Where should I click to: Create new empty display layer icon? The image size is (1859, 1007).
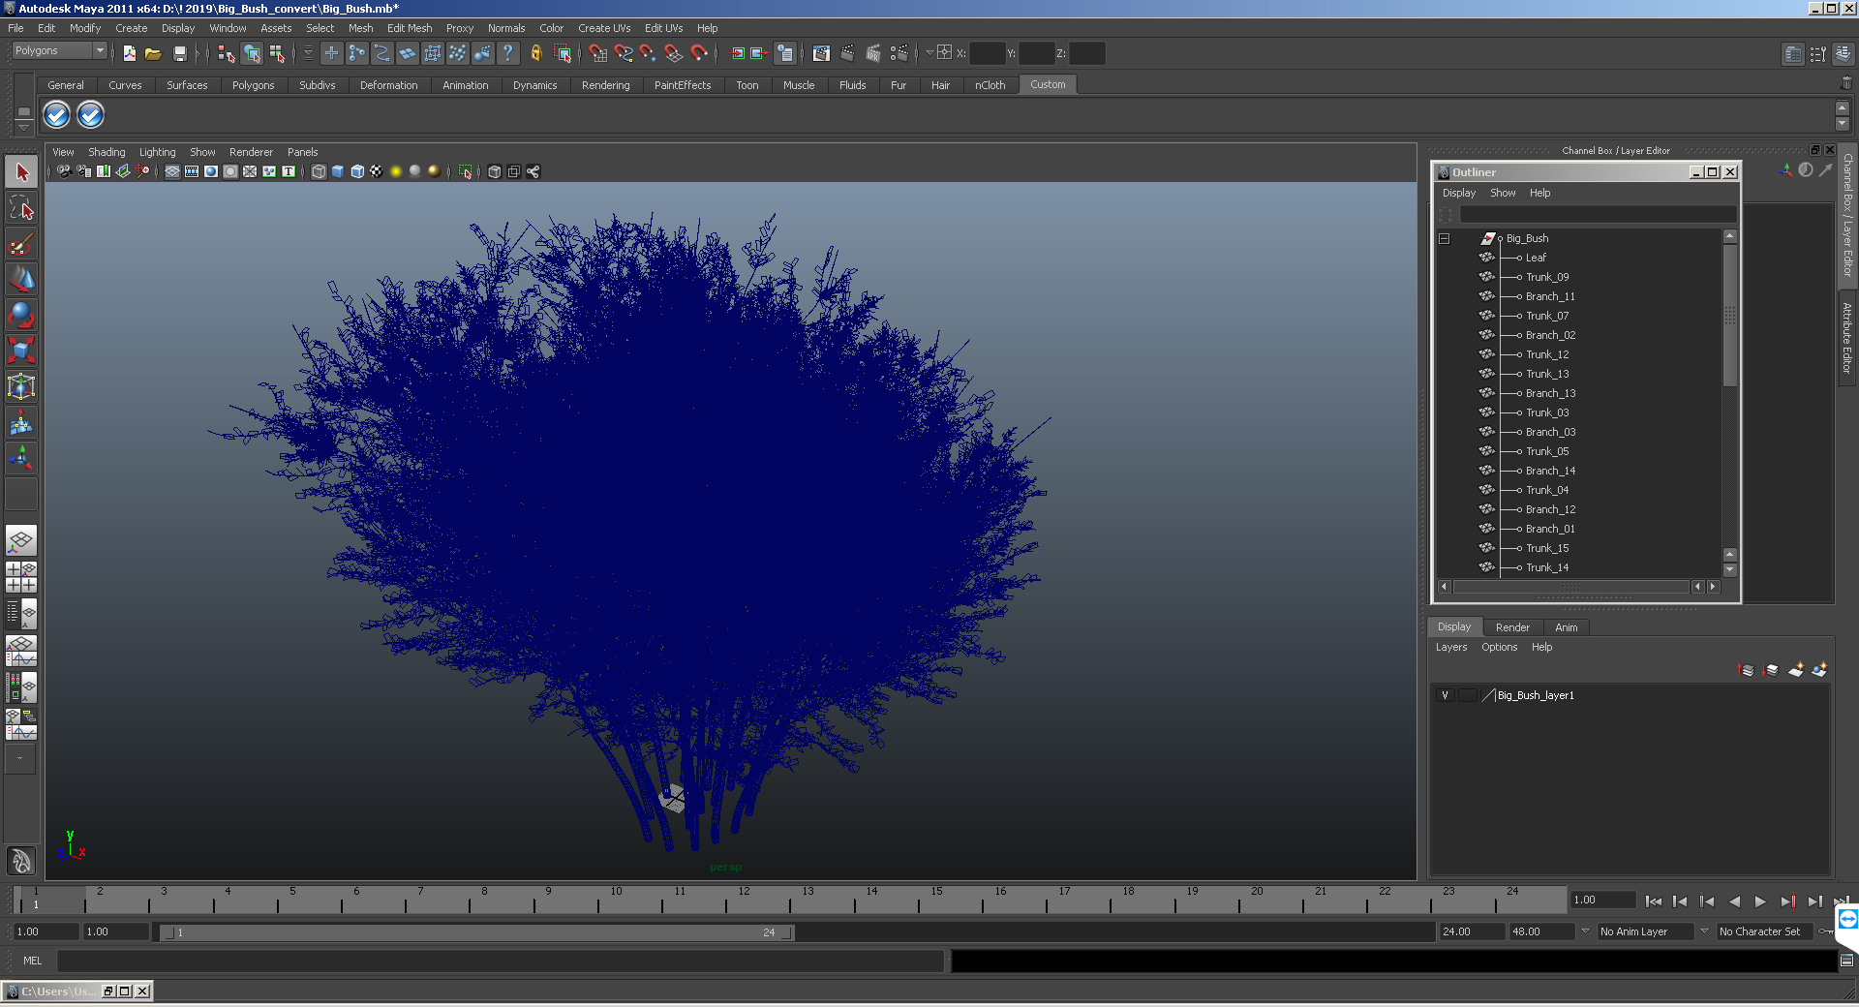[1796, 669]
